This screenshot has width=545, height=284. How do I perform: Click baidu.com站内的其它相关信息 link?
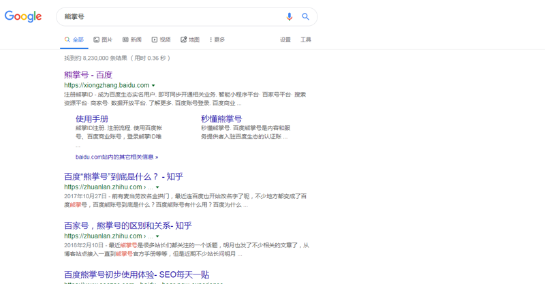[116, 157]
